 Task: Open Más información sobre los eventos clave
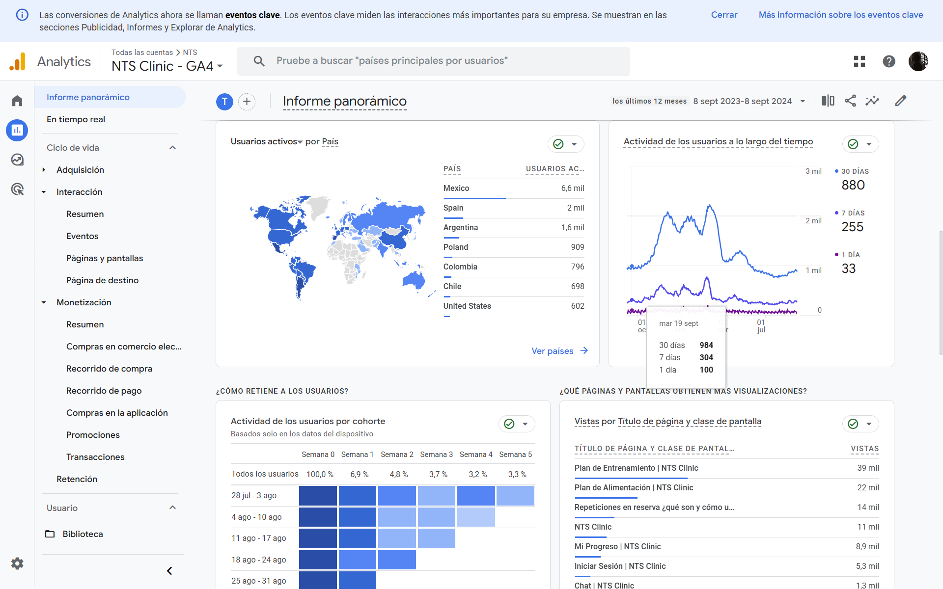841,15
